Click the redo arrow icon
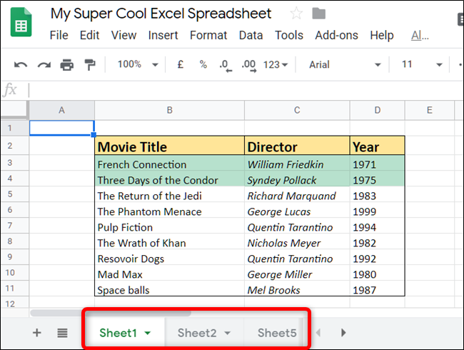Image resolution: width=464 pixels, height=350 pixels. click(x=44, y=65)
